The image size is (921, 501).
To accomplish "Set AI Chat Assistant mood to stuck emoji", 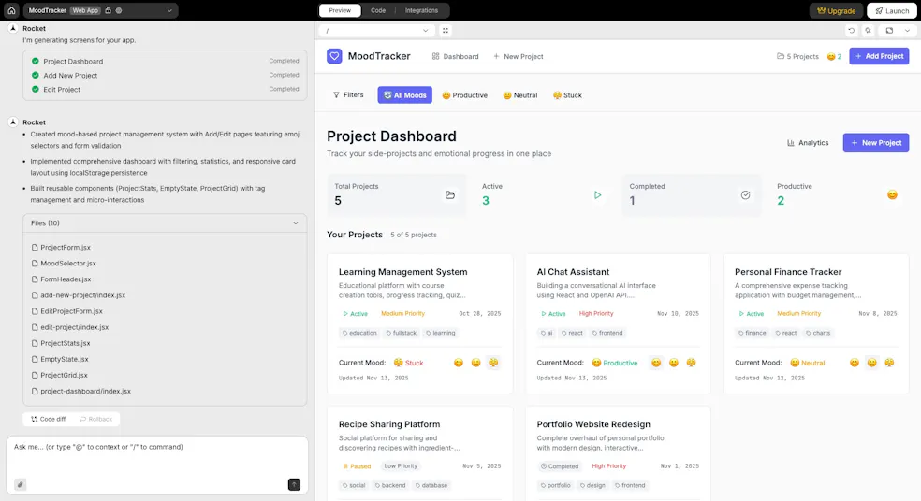I will 692,363.
